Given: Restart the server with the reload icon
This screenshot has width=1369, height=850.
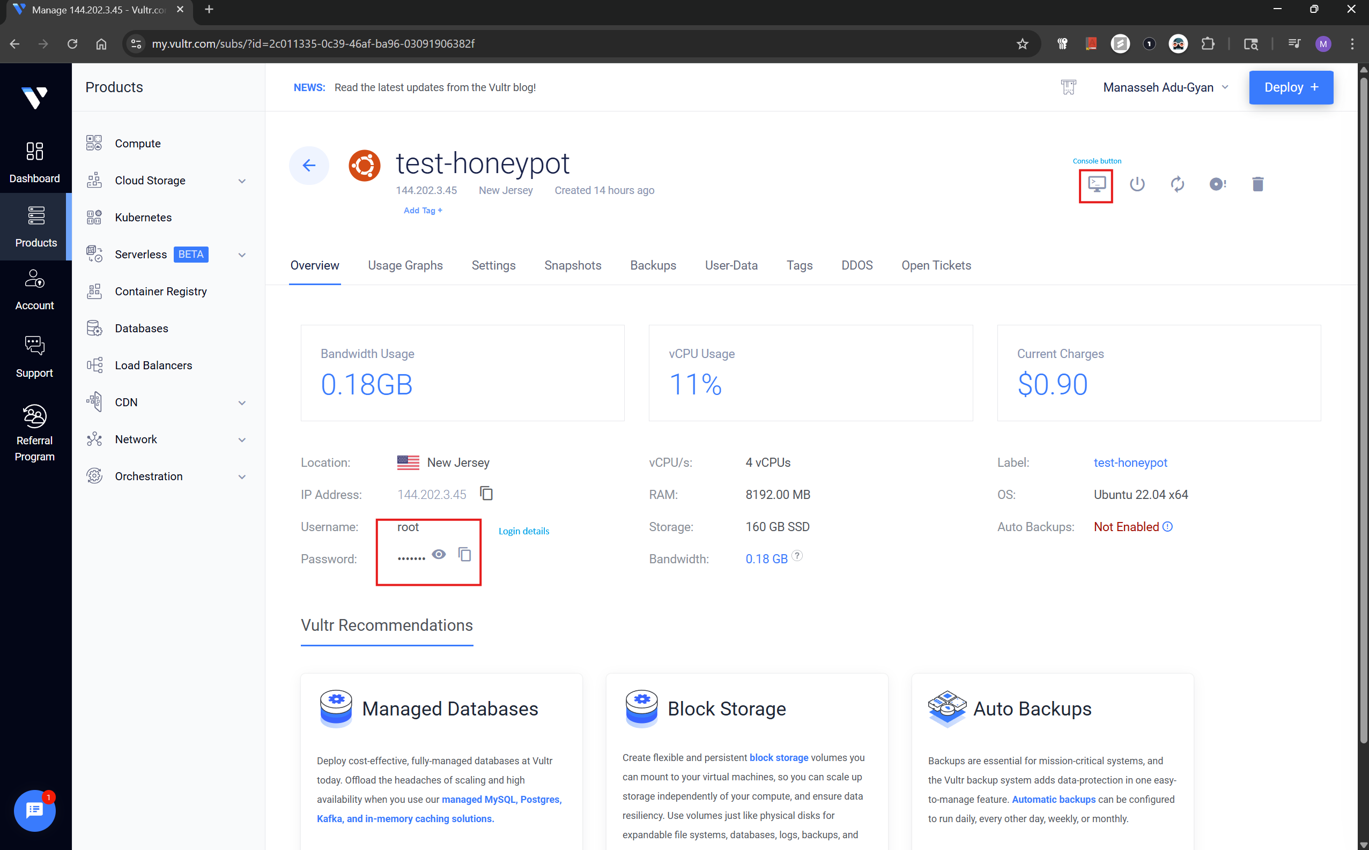Looking at the screenshot, I should (x=1177, y=184).
